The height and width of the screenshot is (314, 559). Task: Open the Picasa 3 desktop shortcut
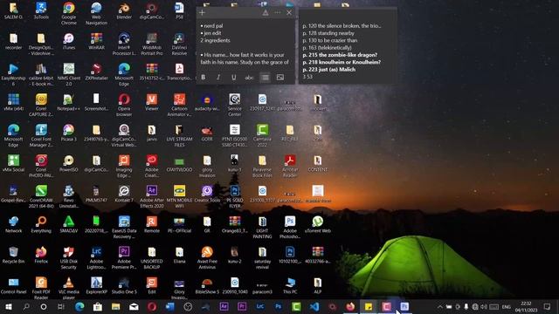tap(69, 133)
